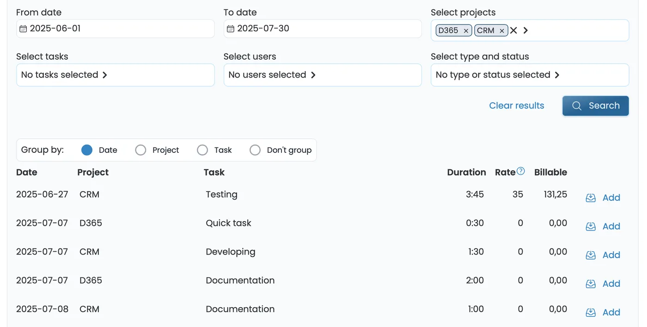Clear all selected projects with the X
This screenshot has height=327, width=647.
(x=513, y=30)
